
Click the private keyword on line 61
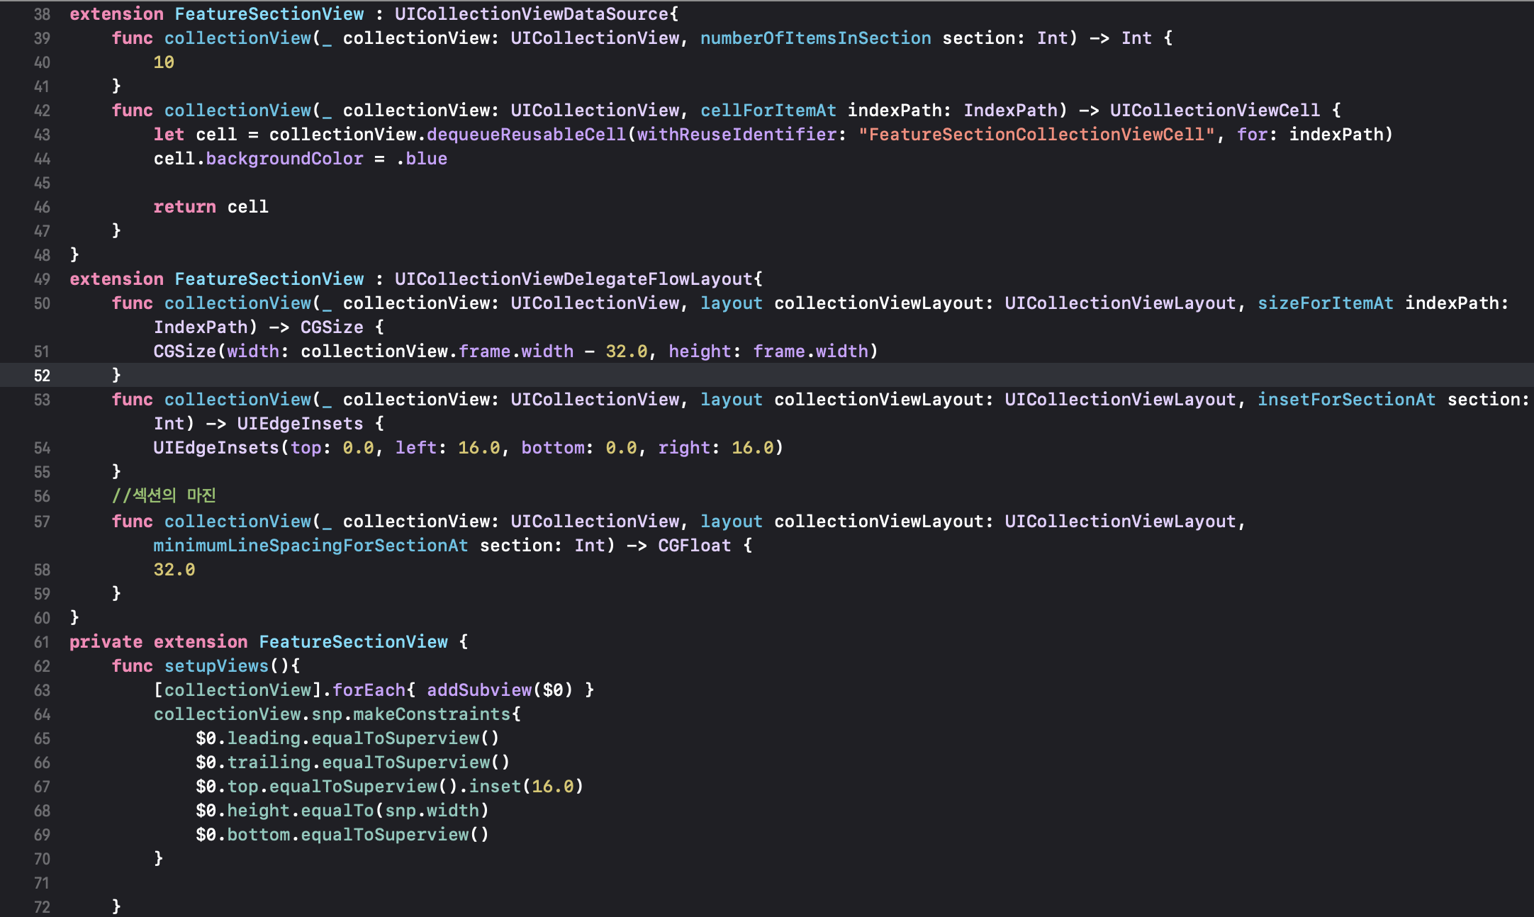106,642
